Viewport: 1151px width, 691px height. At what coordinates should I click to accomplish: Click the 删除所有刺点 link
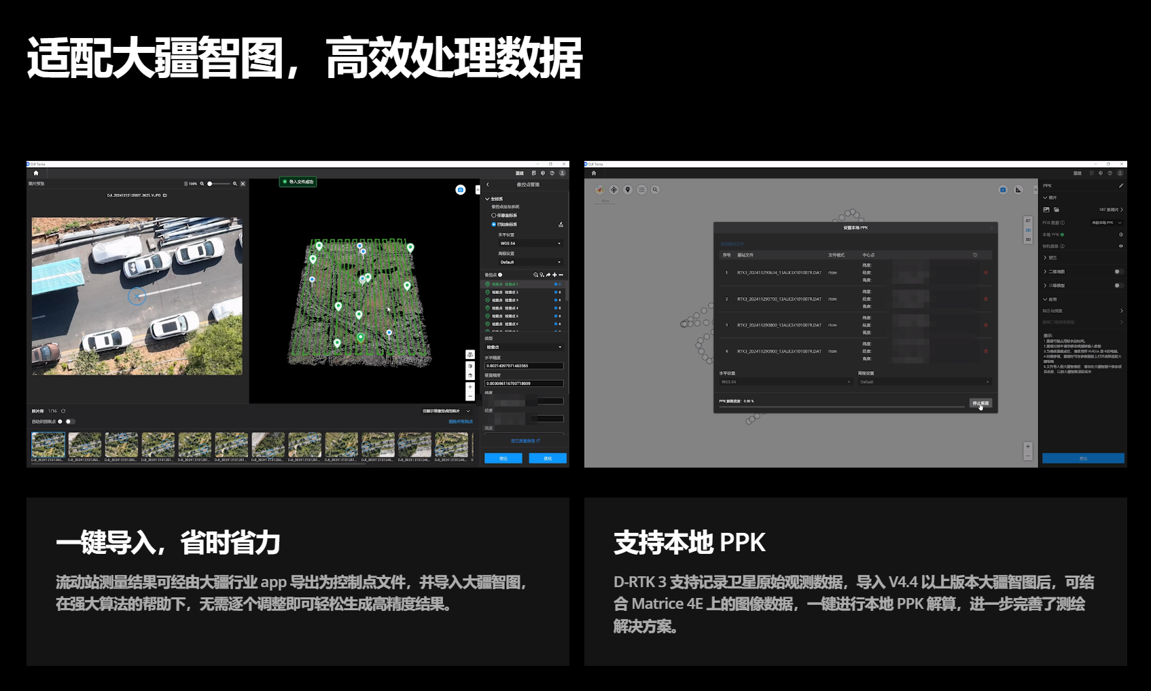pos(461,422)
